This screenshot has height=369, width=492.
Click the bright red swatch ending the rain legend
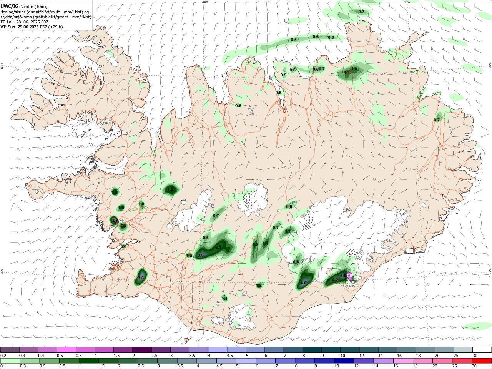click(x=482, y=361)
